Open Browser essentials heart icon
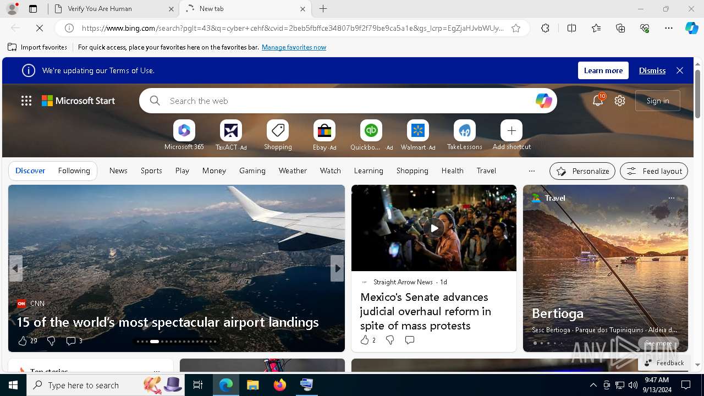This screenshot has width=704, height=396. [x=645, y=28]
